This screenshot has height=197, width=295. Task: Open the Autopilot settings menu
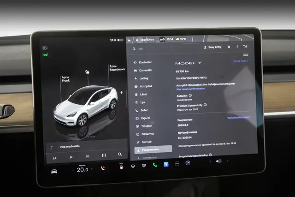click(143, 86)
